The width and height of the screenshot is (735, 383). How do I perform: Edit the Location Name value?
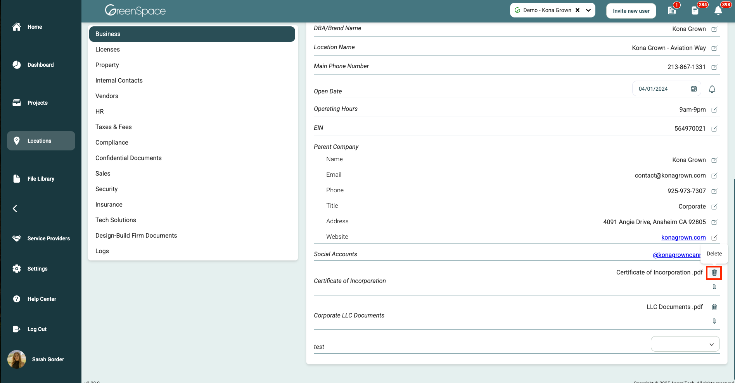[x=714, y=48]
